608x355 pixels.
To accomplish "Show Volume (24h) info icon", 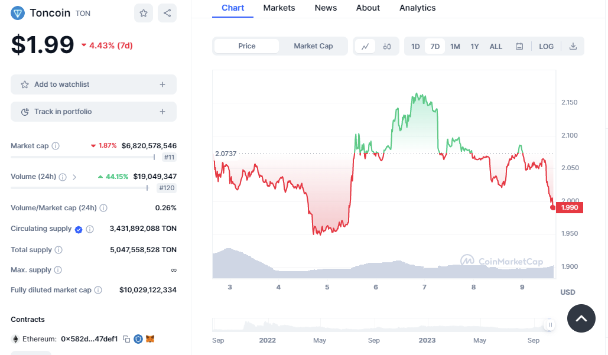I will pyautogui.click(x=63, y=177).
